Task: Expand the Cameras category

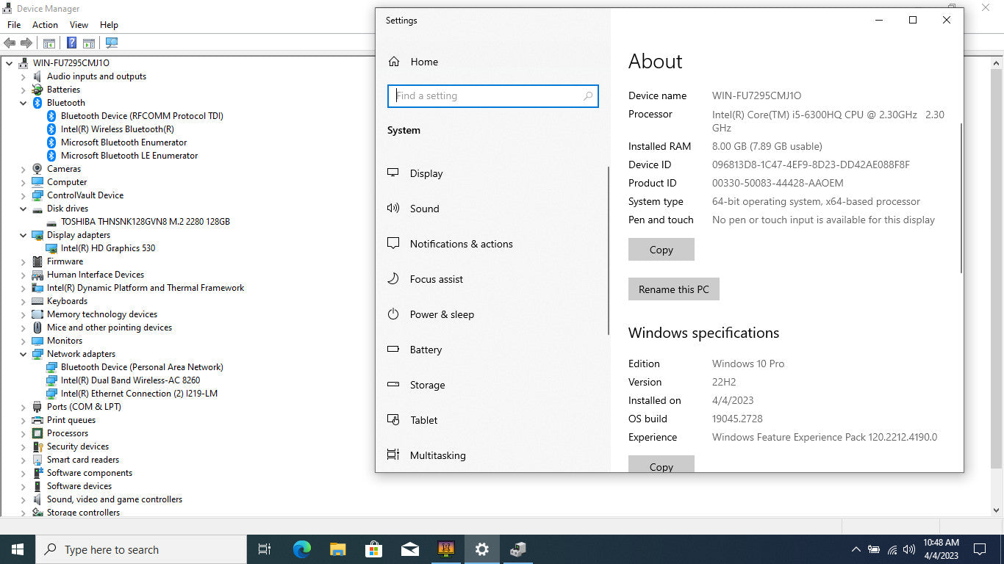Action: coord(24,169)
